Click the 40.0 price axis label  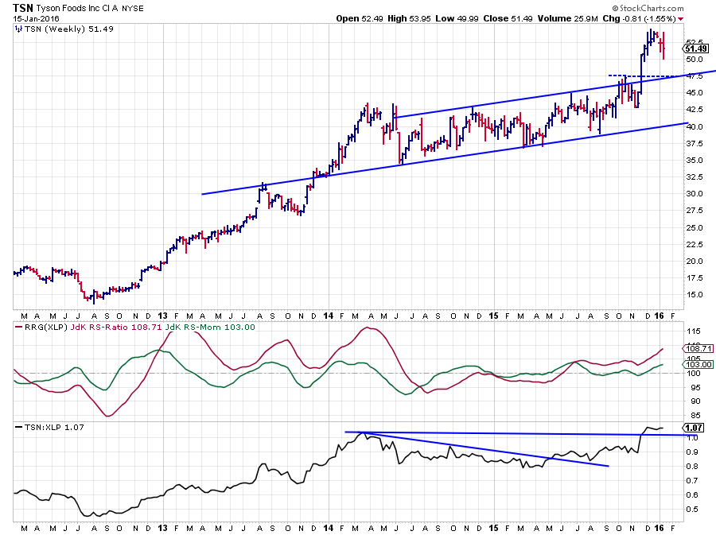695,127
